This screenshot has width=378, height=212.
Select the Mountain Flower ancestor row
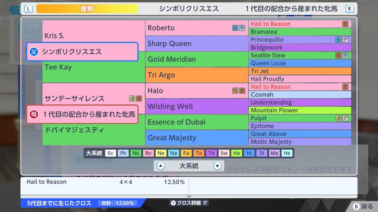(x=300, y=110)
